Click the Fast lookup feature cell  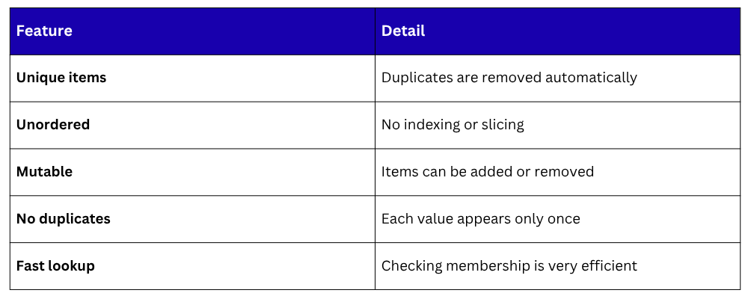[55, 266]
